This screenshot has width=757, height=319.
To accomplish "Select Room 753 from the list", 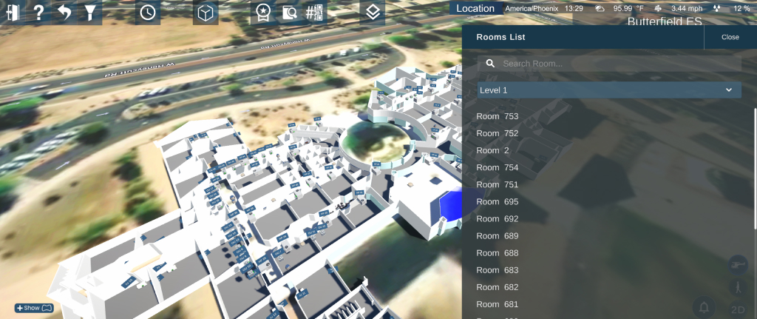I will click(x=498, y=116).
